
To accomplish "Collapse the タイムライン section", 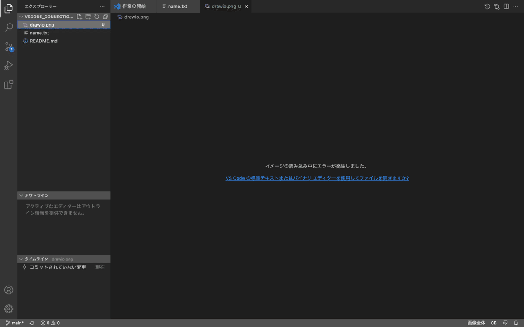I will pyautogui.click(x=64, y=259).
